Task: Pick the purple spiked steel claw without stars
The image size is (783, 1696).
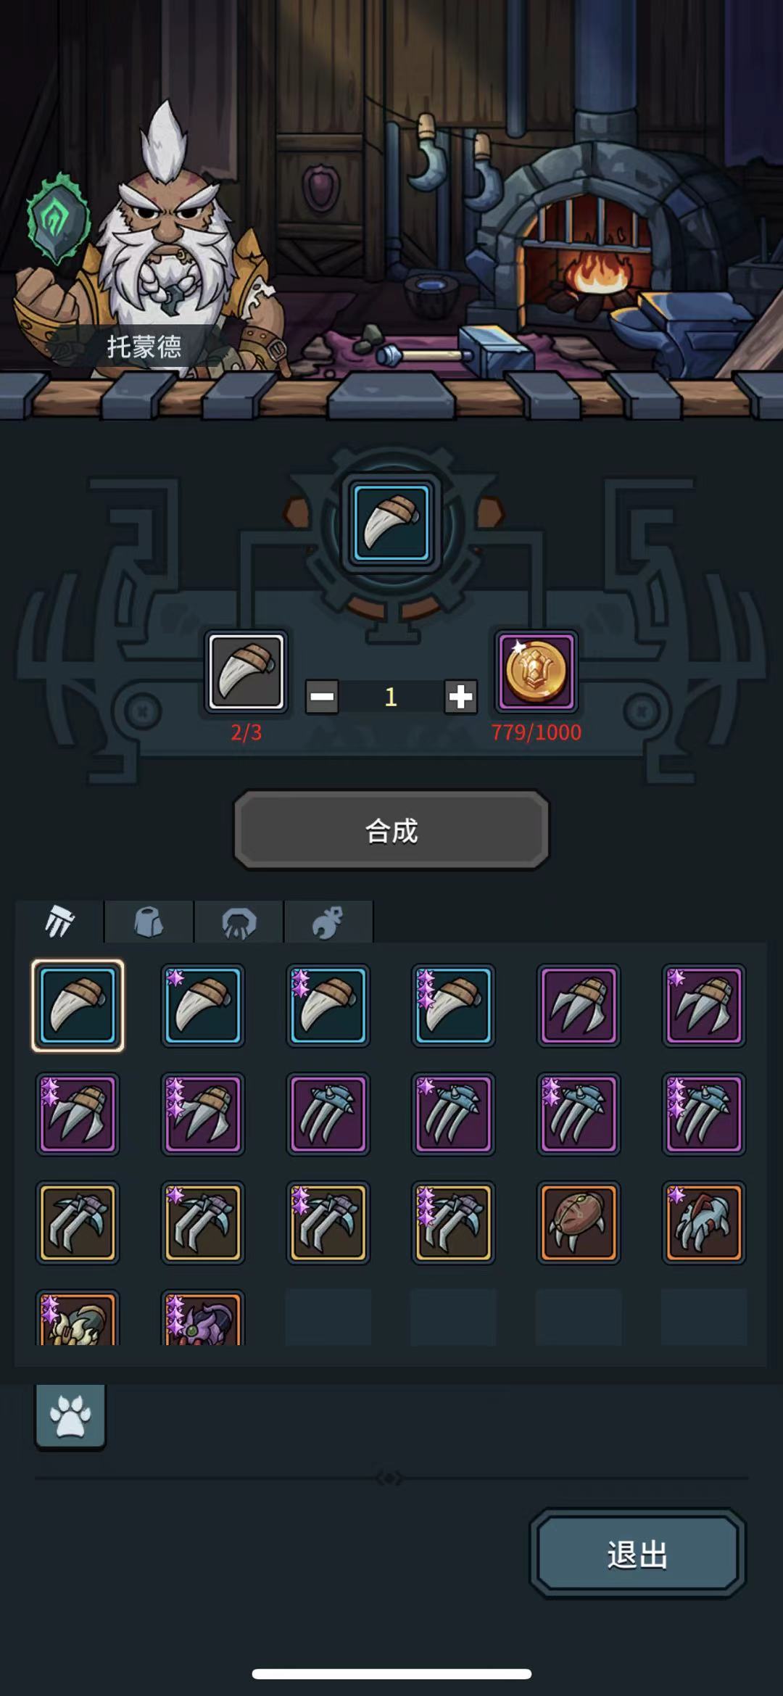Action: coord(328,1114)
